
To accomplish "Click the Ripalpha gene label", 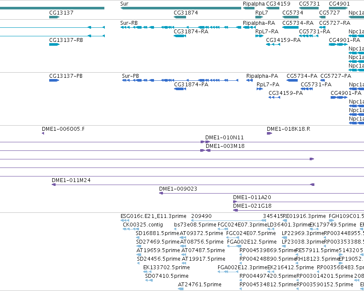I will (x=254, y=4).
